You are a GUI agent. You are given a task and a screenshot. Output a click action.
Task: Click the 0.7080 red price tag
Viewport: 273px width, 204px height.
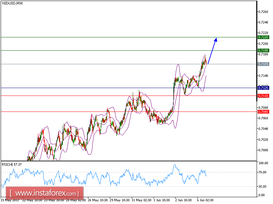click(x=263, y=112)
